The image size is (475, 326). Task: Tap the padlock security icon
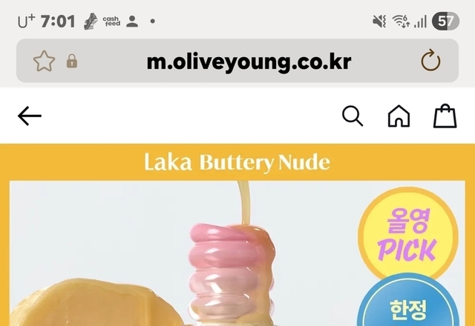click(x=72, y=61)
